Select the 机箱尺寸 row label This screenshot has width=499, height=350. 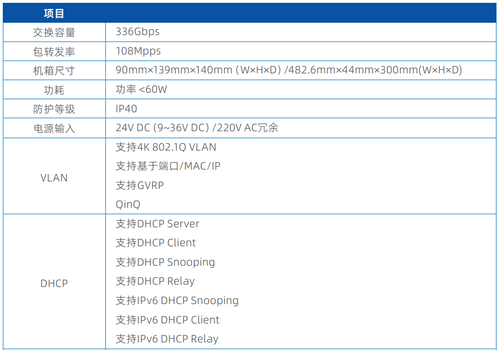(54, 71)
